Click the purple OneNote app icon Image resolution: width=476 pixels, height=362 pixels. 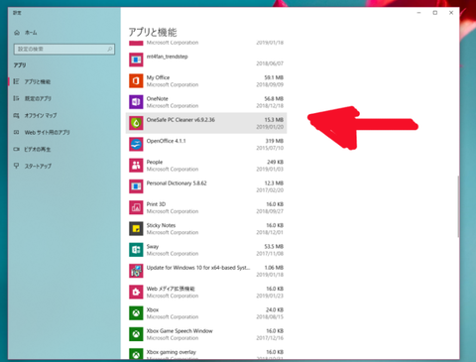136,102
